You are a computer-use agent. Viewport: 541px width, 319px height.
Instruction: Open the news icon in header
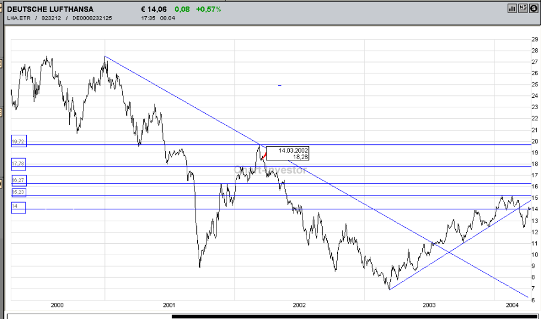[x=523, y=8]
